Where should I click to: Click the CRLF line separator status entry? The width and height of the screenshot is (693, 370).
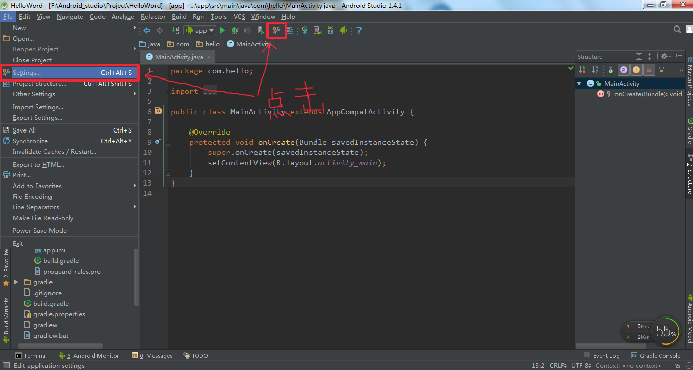[x=558, y=366]
